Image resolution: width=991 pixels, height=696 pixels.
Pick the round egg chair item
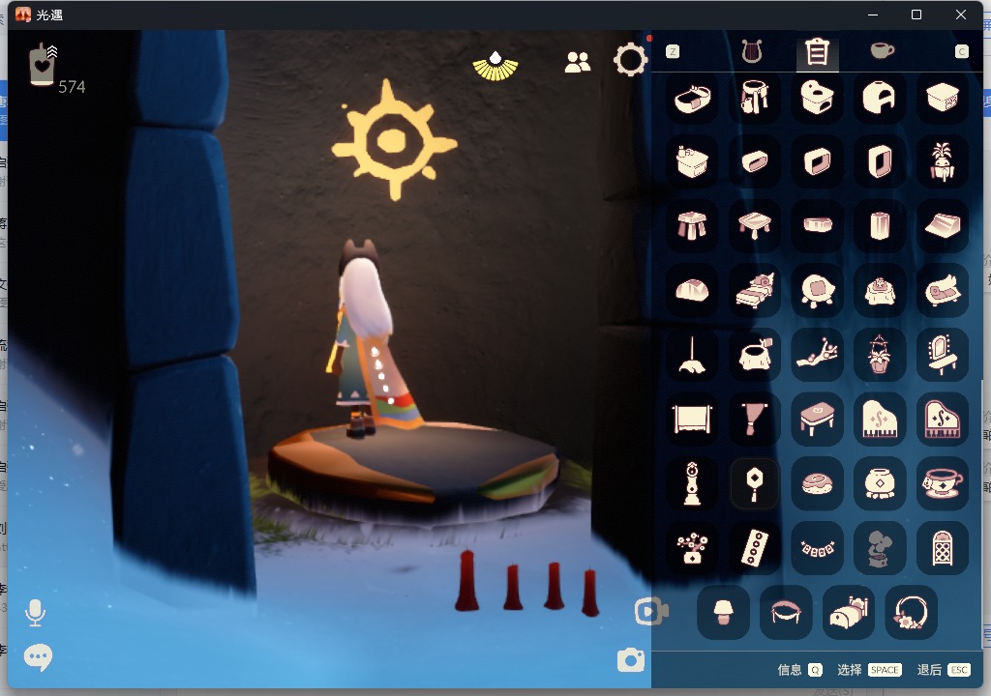(817, 291)
